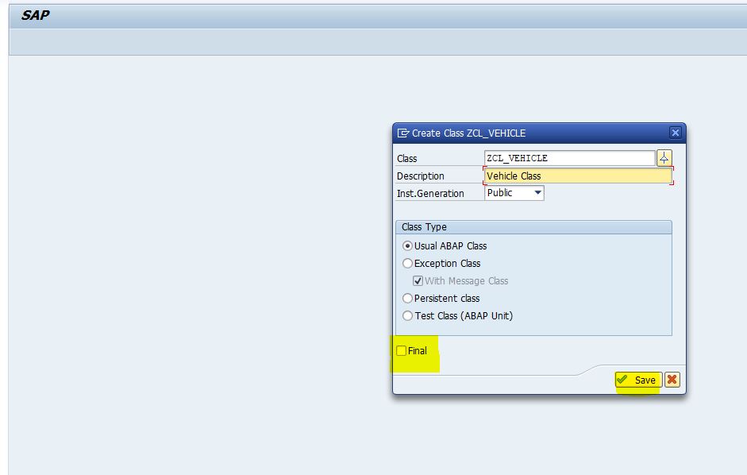
Task: Click the Save button in the dialog
Action: click(638, 380)
